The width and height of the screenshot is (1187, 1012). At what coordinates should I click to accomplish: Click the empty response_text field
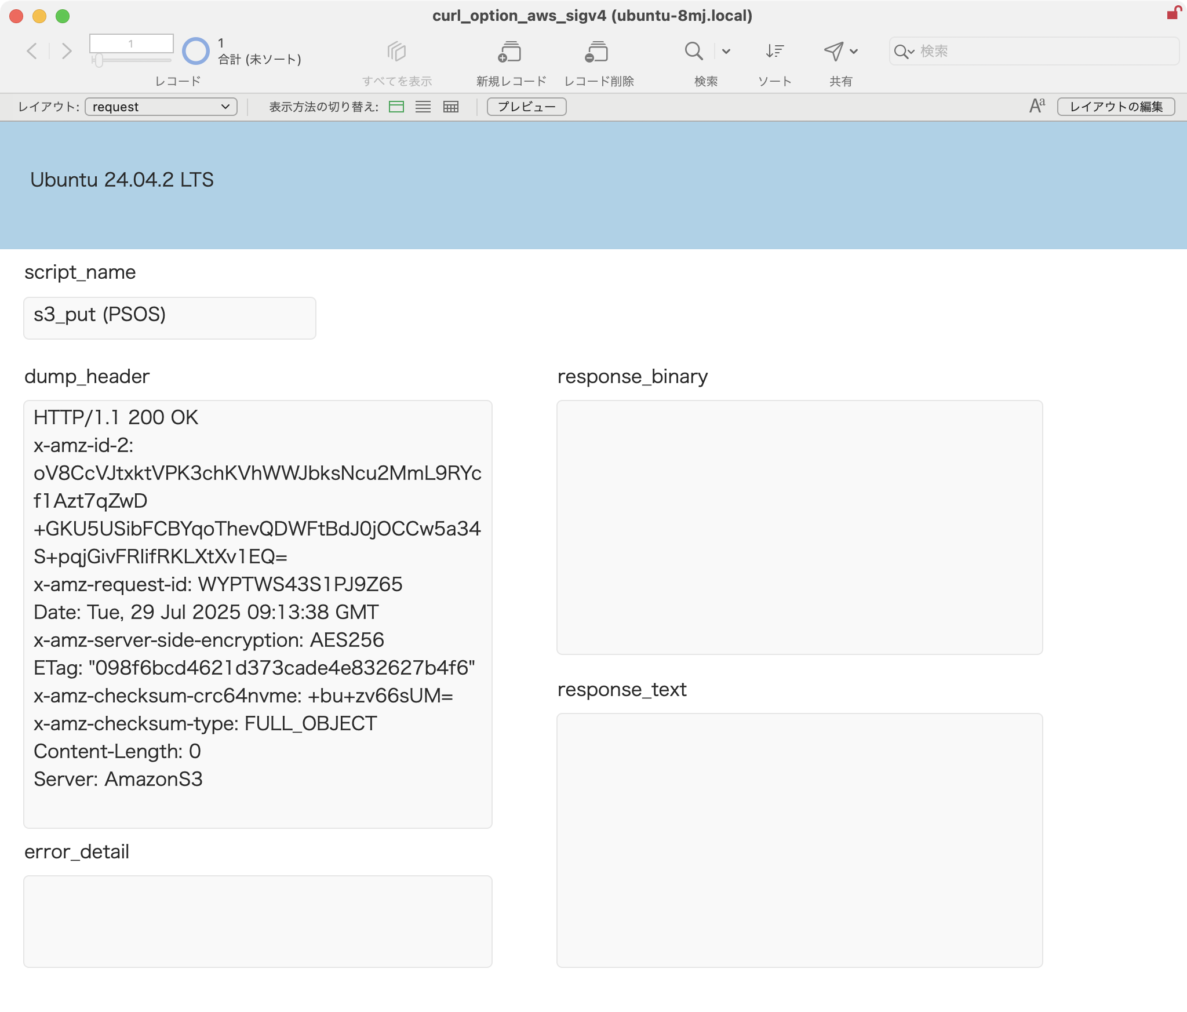tap(800, 840)
